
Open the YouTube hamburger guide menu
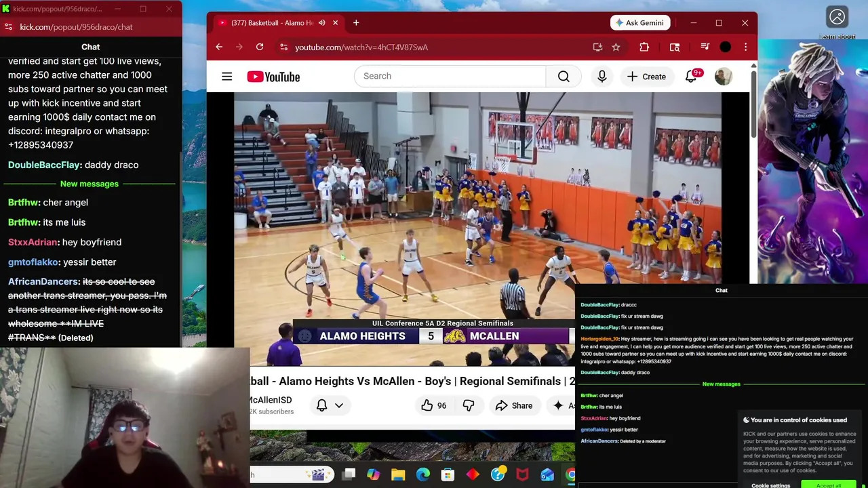click(226, 77)
